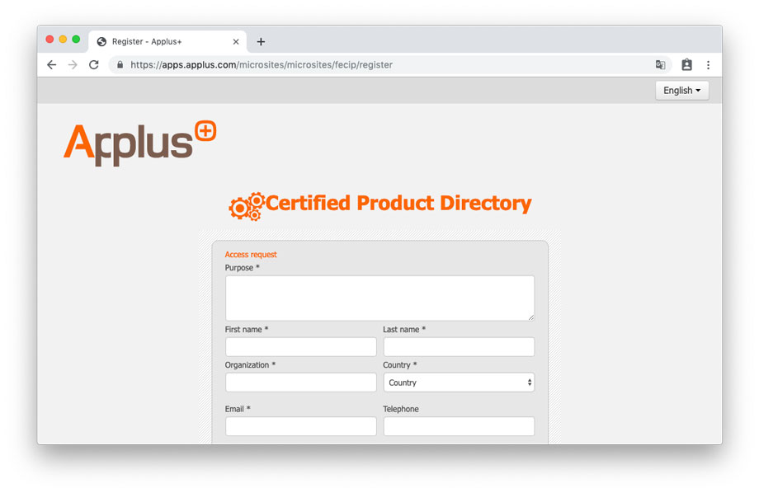Close the window with the red button

click(49, 40)
